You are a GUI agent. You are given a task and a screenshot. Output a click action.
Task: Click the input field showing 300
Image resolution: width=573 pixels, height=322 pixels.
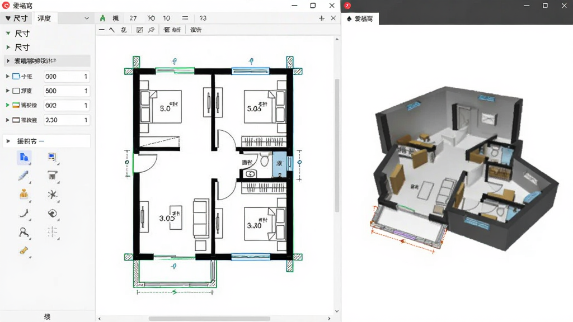point(67,76)
